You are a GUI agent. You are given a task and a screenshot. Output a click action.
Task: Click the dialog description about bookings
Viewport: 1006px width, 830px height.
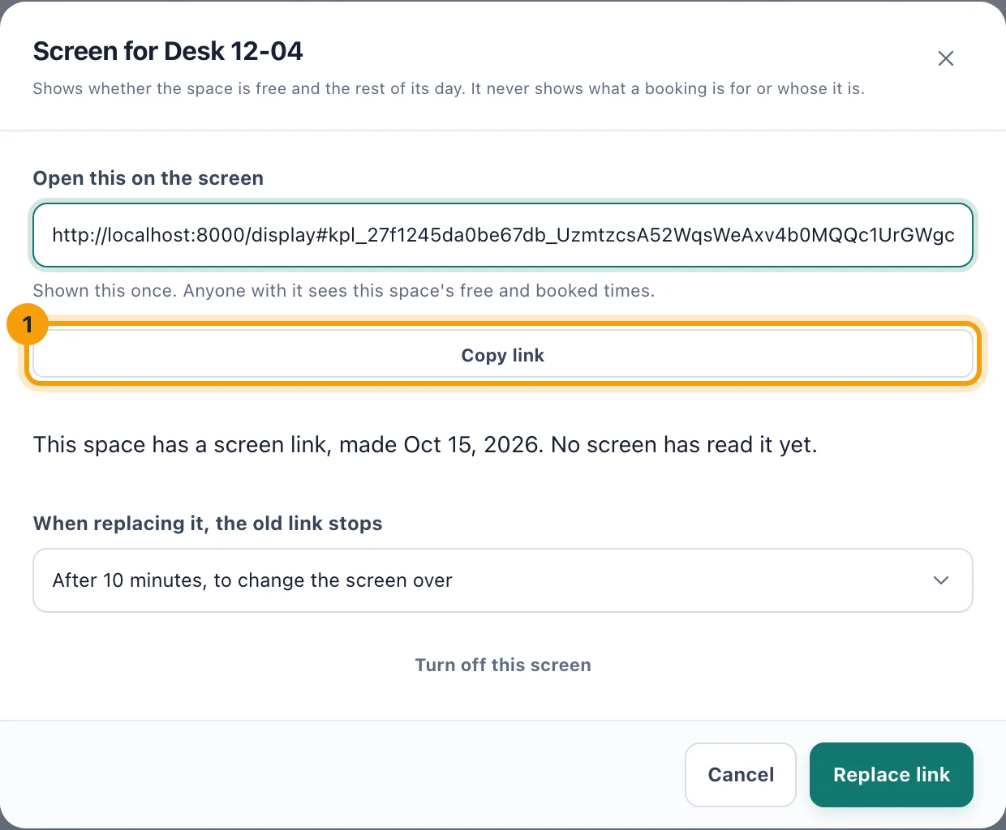449,88
